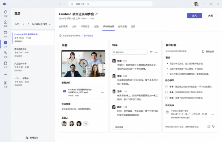Switch to 出勤 tab
Image resolution: width=222 pixels, height=142 pixels.
tap(96, 26)
